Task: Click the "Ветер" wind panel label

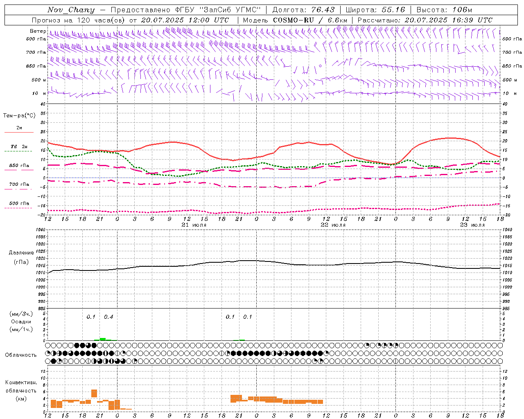Action: click(38, 31)
